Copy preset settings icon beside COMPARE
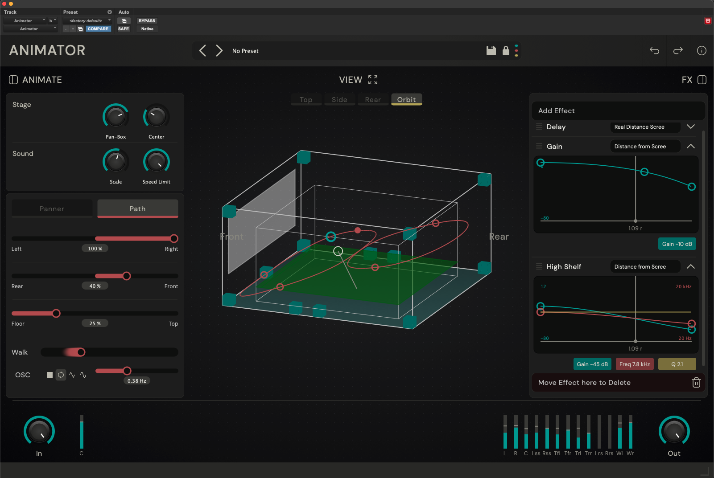Image resolution: width=714 pixels, height=478 pixels. (80, 29)
